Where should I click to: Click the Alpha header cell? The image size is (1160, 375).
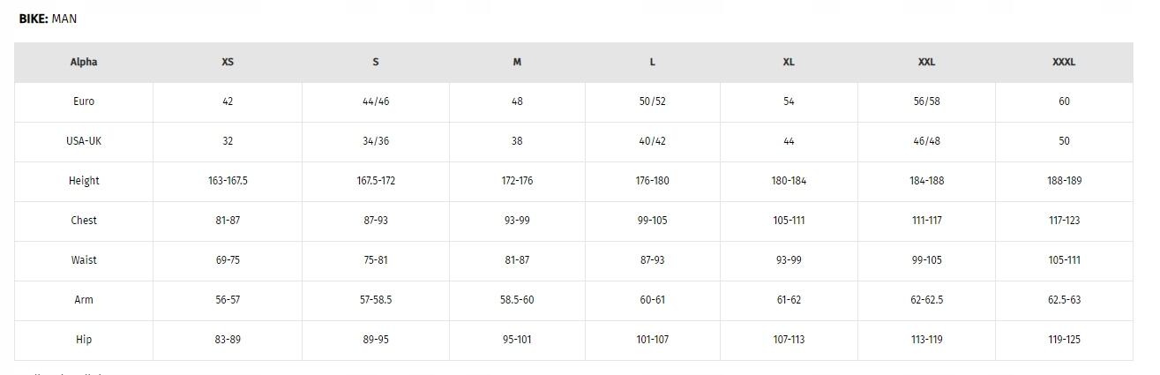84,62
